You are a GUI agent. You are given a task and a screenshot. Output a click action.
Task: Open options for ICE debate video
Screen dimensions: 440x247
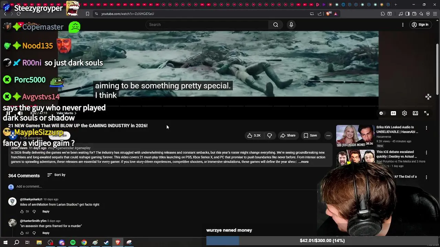point(426,152)
